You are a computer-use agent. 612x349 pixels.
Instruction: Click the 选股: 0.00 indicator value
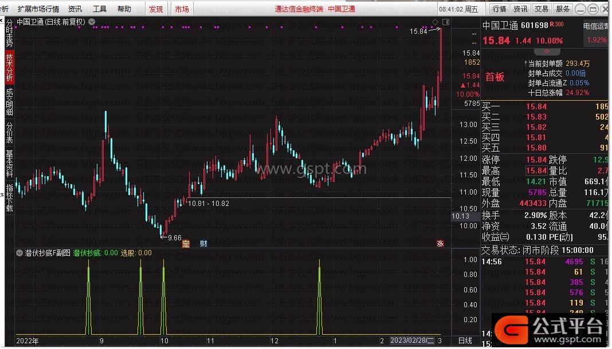pyautogui.click(x=136, y=253)
